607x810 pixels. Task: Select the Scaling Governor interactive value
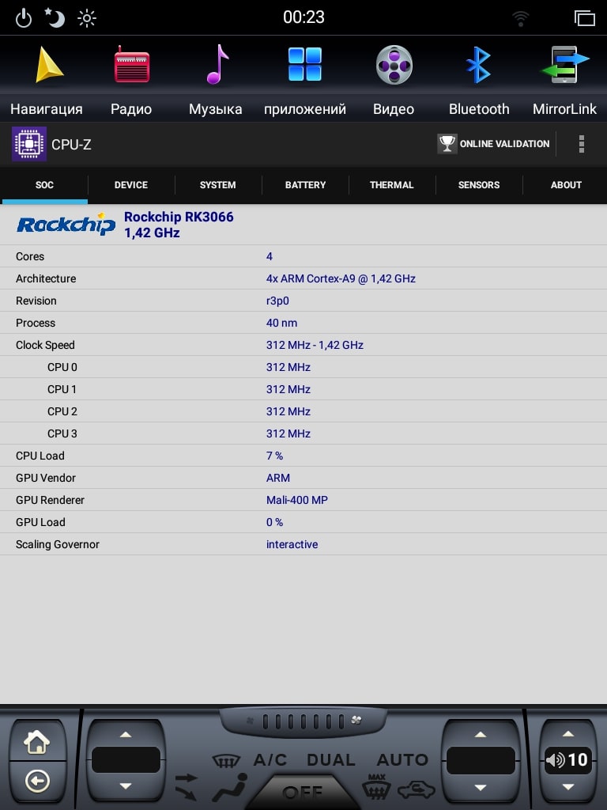(x=292, y=544)
